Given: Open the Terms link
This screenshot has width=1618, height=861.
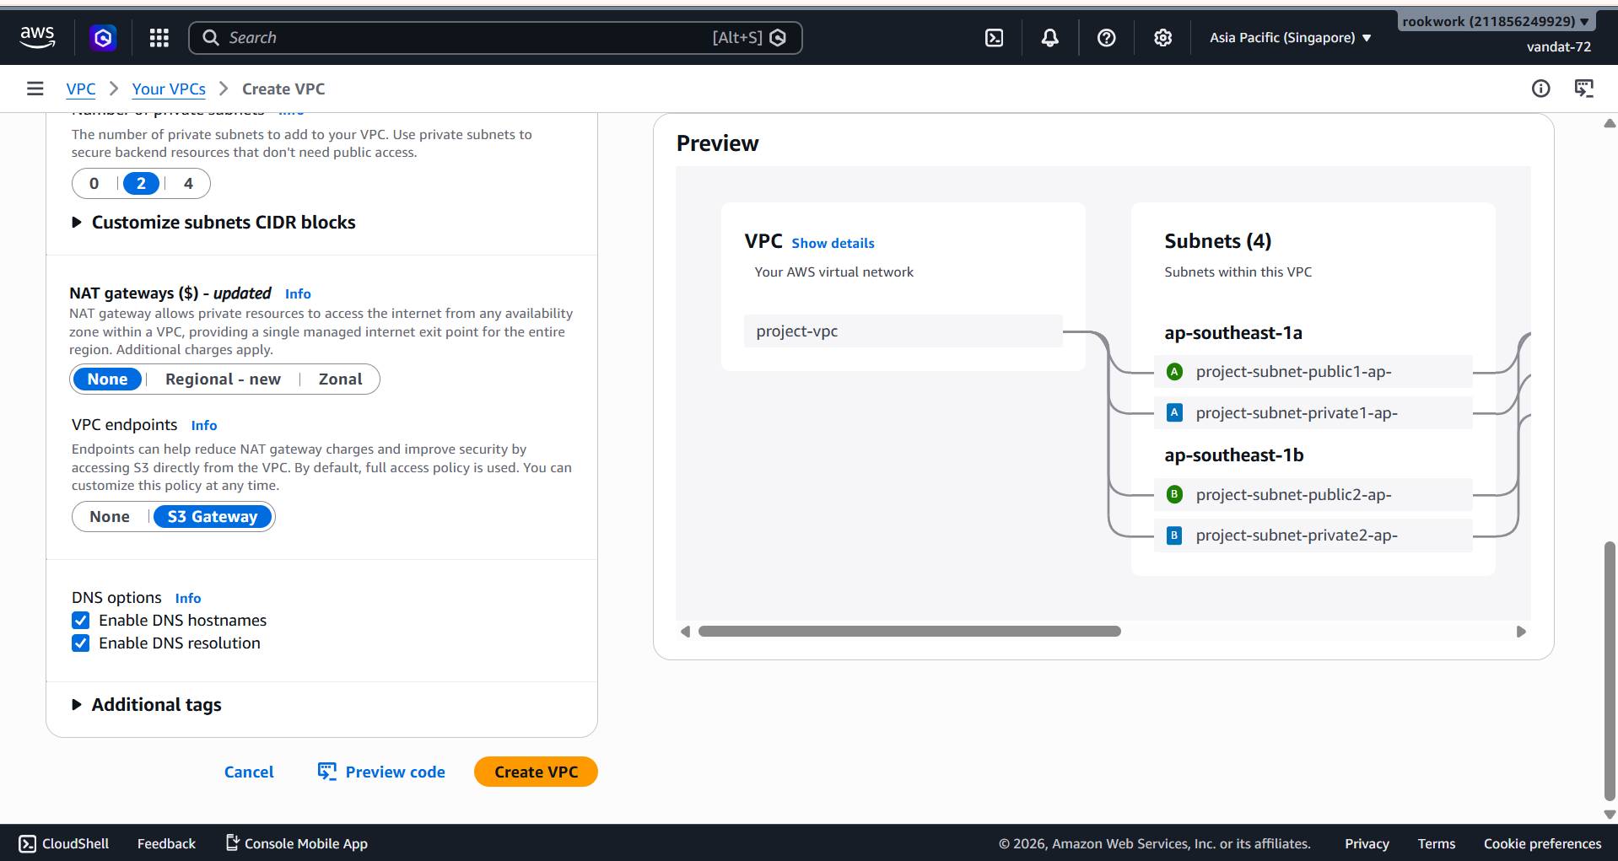Looking at the screenshot, I should [1436, 843].
